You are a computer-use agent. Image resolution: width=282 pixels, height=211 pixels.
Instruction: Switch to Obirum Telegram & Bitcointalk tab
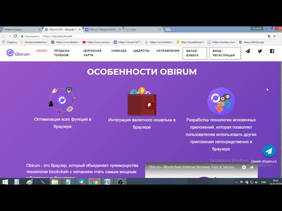tap(103, 29)
